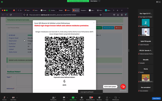Open the Firefox extensions icon
162x101 pixels.
122,15
